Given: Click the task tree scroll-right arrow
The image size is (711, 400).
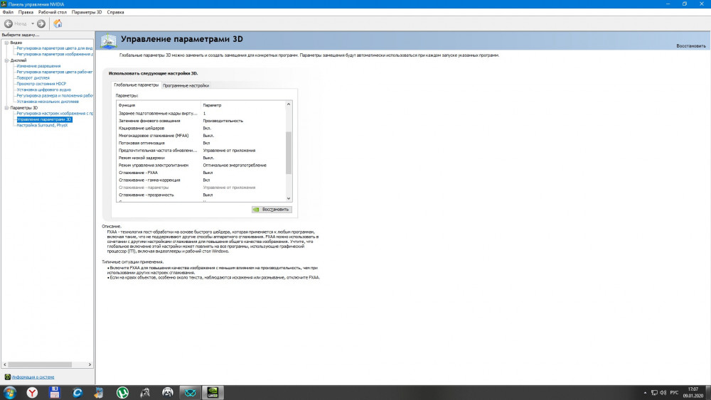Looking at the screenshot, I should (90, 364).
